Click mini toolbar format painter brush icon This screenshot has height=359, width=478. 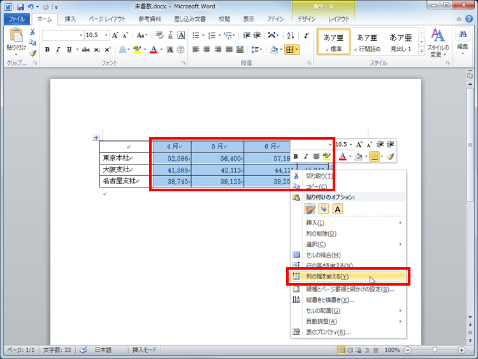click(x=390, y=157)
